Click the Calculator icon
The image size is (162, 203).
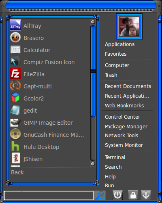click(15, 50)
